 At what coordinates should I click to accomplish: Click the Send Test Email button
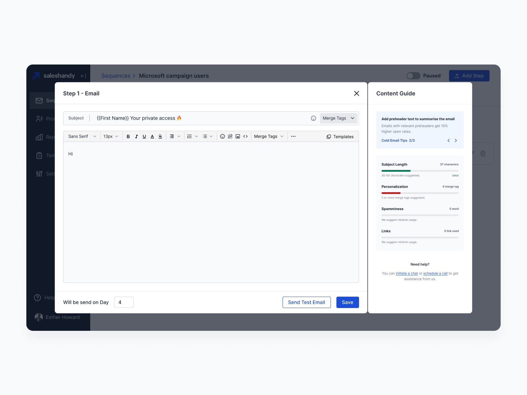(306, 302)
